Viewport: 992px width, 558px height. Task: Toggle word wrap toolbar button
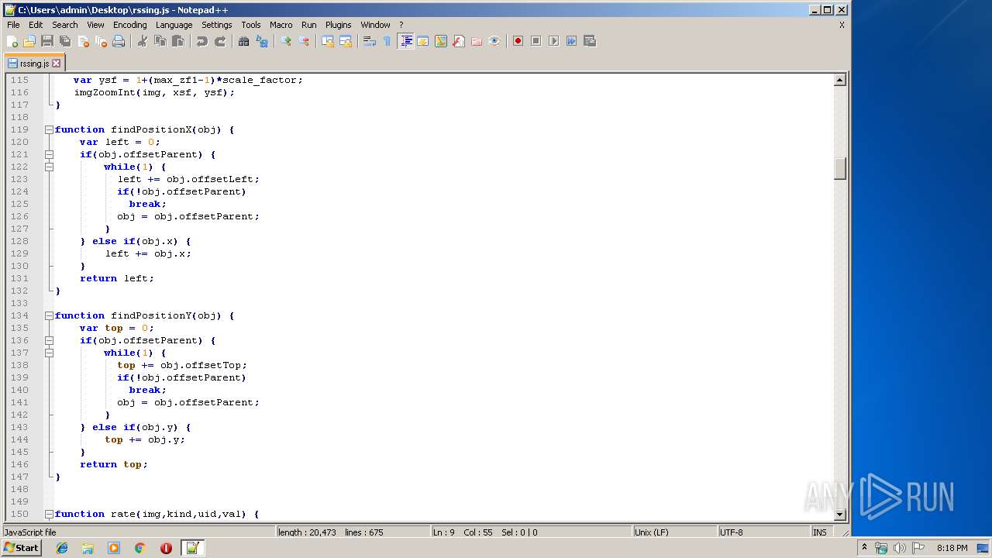[370, 41]
